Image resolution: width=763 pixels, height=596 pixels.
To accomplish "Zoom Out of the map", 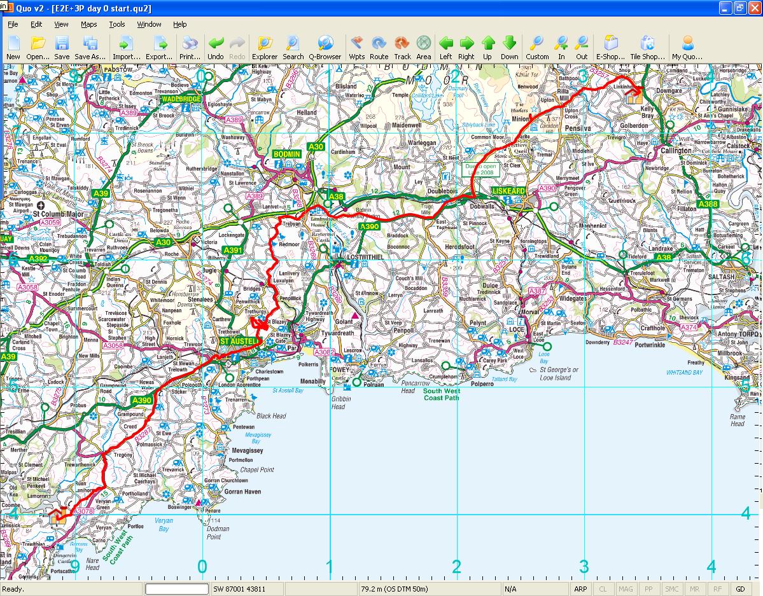I will [x=582, y=48].
